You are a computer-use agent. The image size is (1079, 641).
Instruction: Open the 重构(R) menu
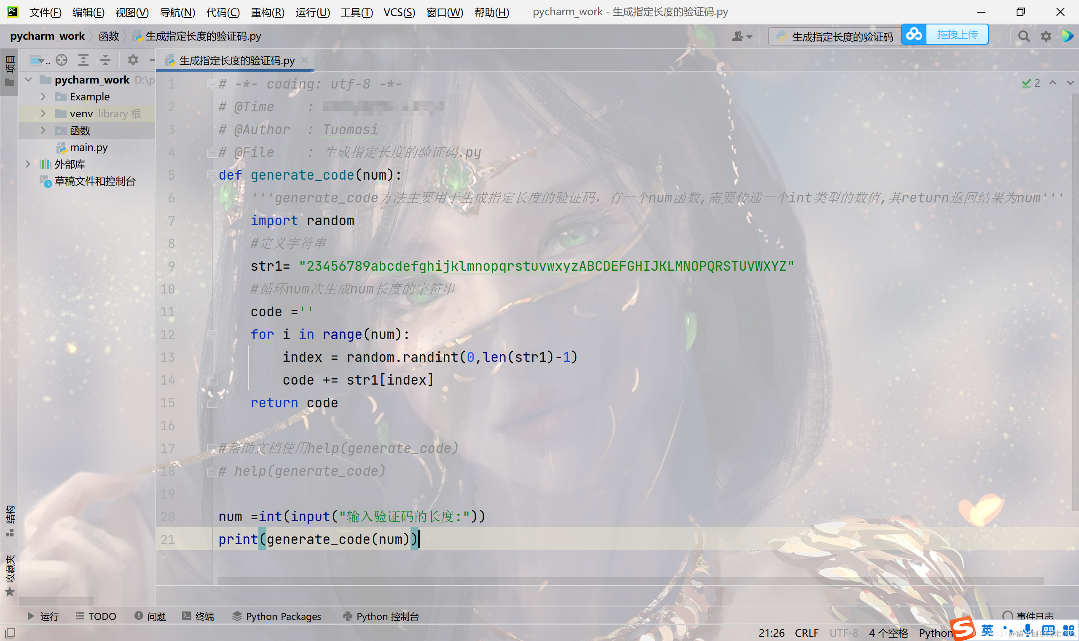pos(268,12)
